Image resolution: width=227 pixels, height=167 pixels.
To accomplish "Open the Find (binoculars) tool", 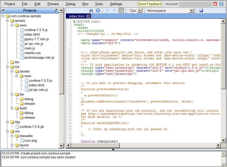I will pos(91,11).
